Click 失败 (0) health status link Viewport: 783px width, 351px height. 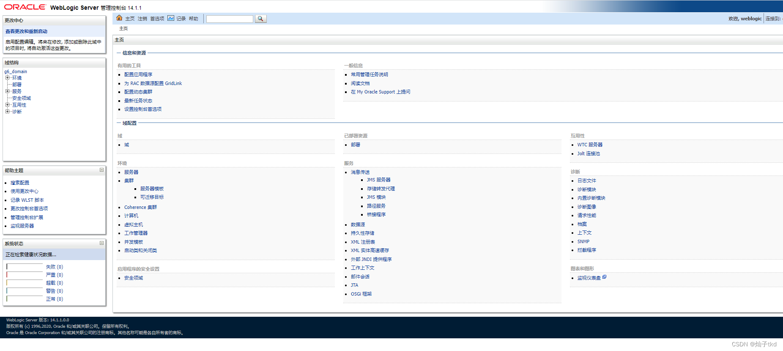[55, 267]
